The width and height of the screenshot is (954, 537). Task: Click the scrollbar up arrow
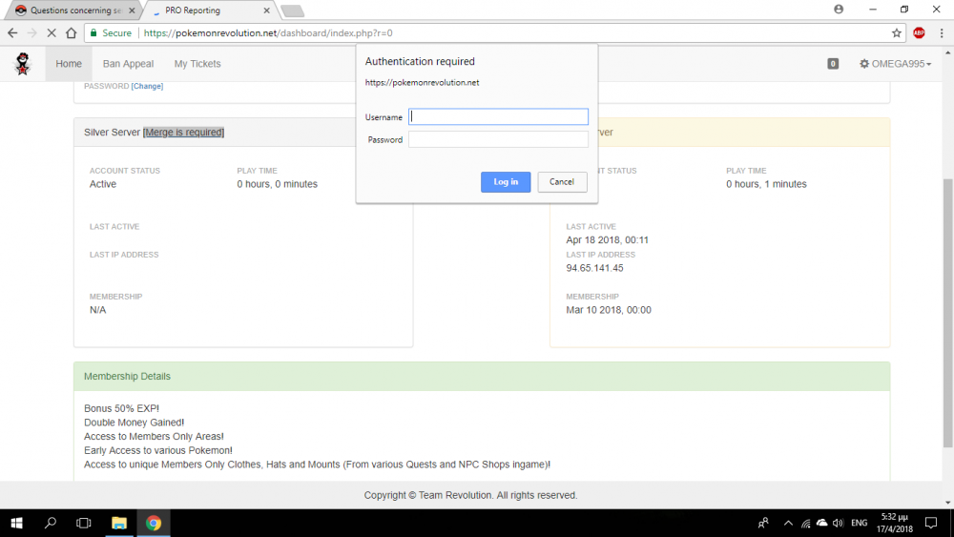pos(948,52)
